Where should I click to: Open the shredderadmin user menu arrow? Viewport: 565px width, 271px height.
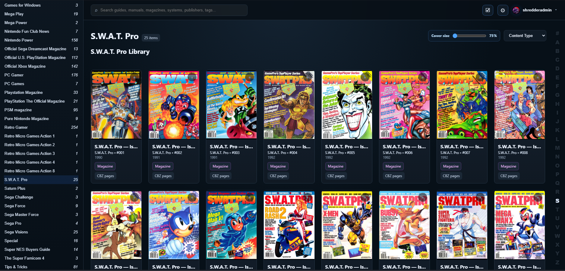click(x=556, y=10)
